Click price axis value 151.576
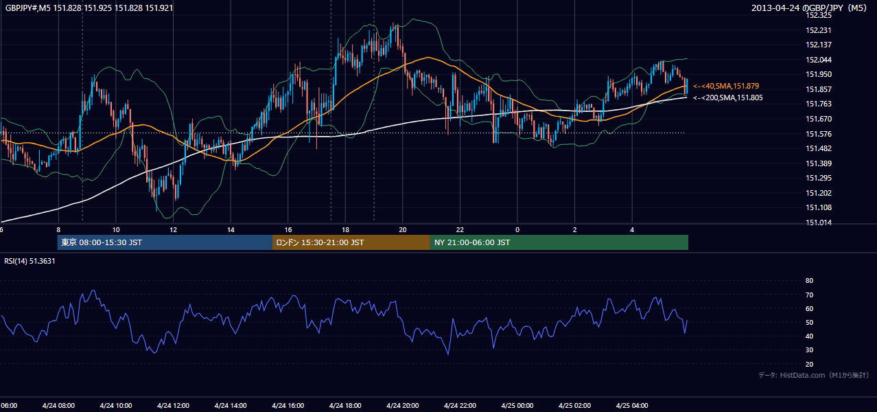Viewport: 877px width, 412px height. (x=819, y=134)
